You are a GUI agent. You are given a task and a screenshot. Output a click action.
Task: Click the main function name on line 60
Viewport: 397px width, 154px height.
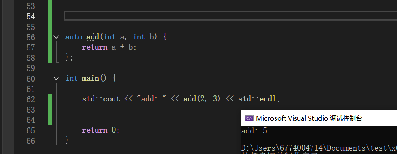pos(91,79)
